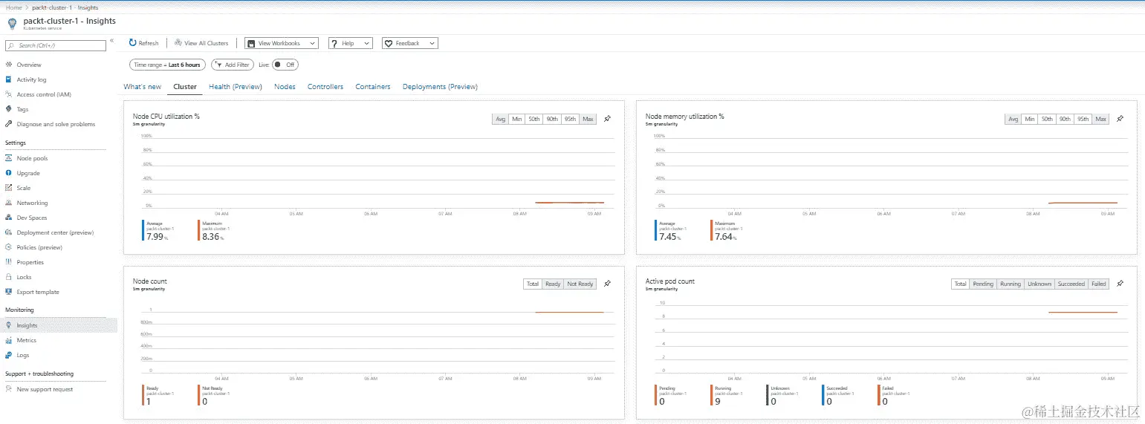Toggle Pending on Active pod count chart
This screenshot has height=424, width=1145.
point(983,284)
